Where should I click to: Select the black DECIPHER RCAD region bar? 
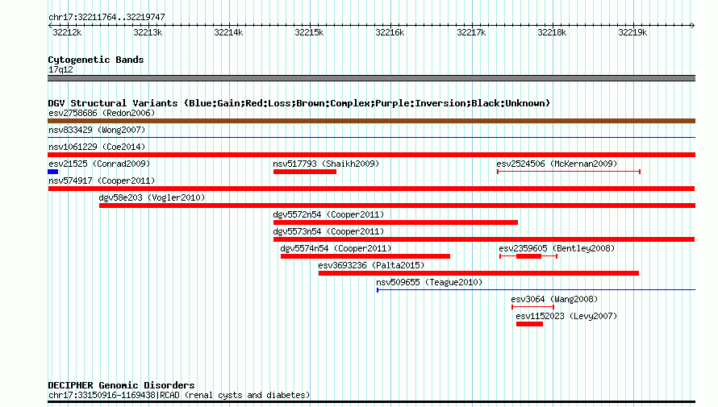click(x=371, y=402)
